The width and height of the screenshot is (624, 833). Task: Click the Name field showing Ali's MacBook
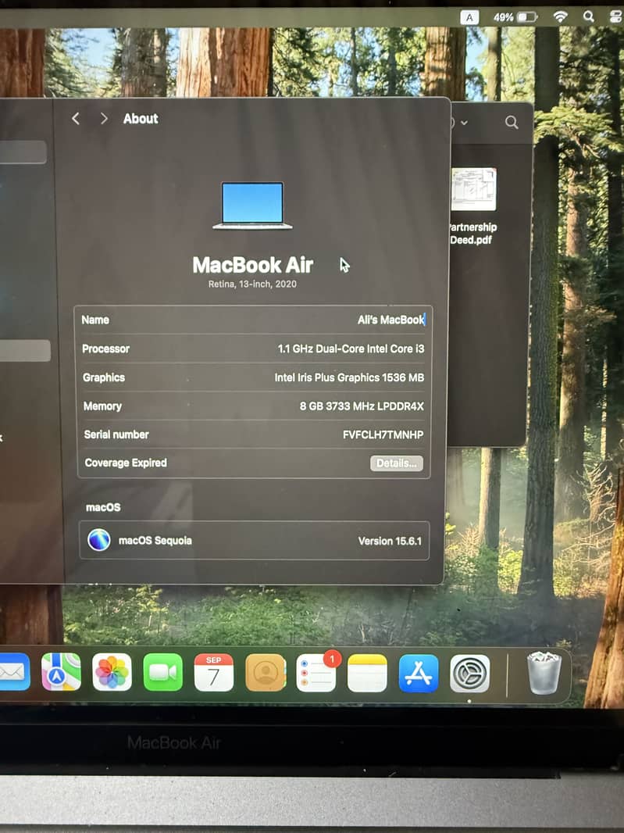coord(390,320)
